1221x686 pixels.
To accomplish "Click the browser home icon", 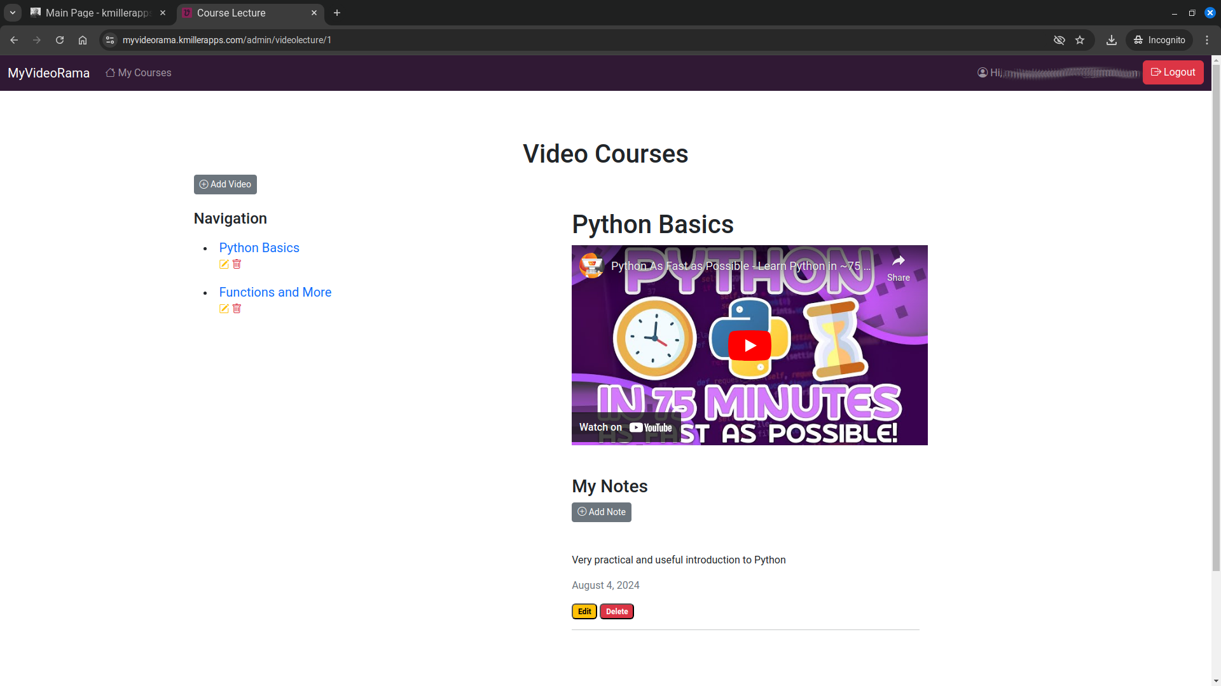I will 83,40.
